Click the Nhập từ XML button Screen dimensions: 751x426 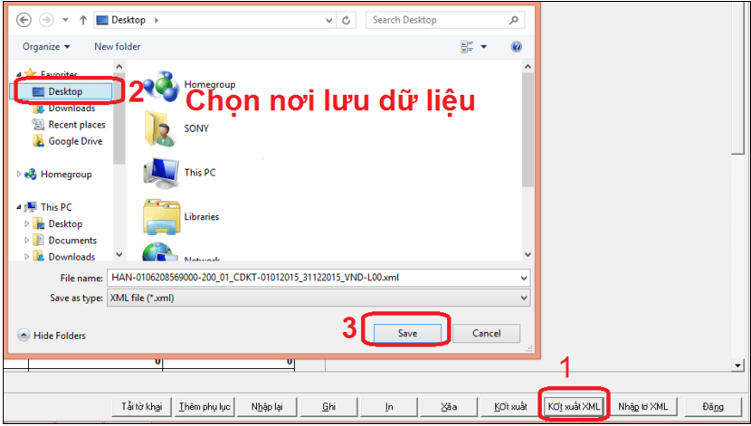tap(642, 407)
